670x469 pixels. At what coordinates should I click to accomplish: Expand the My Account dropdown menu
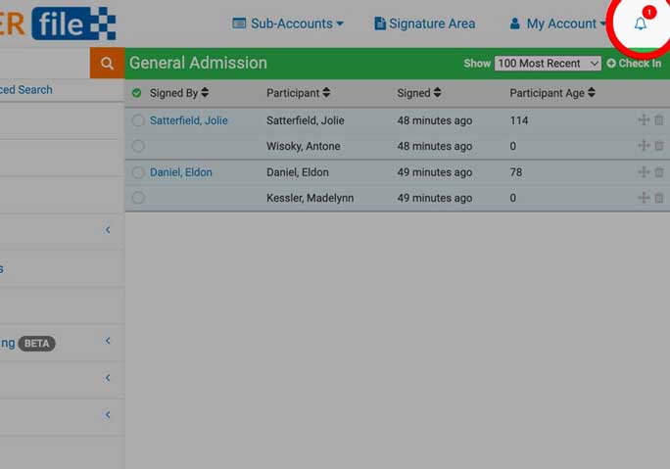557,23
